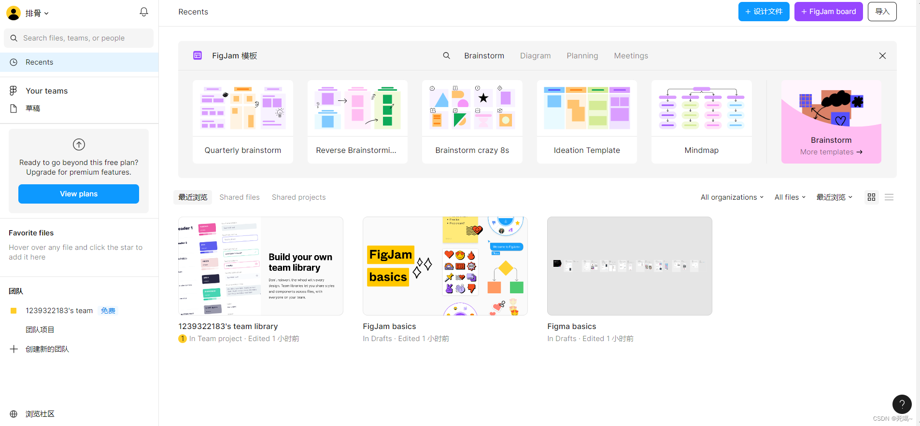Open the team library file thumbnail
920x426 pixels.
[261, 266]
